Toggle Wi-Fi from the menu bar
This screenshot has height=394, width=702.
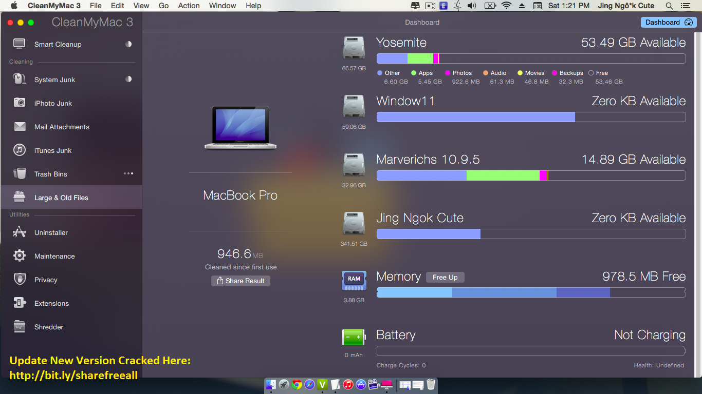coord(506,6)
